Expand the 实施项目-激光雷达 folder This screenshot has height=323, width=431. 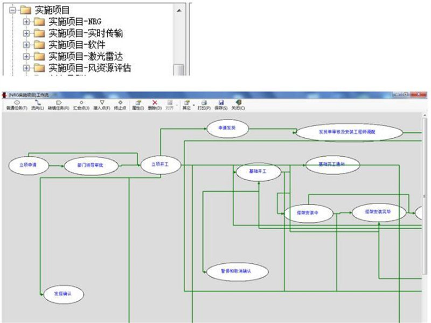click(x=26, y=57)
